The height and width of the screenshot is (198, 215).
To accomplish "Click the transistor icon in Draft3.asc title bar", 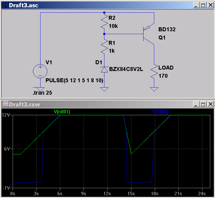I will click(4, 5).
